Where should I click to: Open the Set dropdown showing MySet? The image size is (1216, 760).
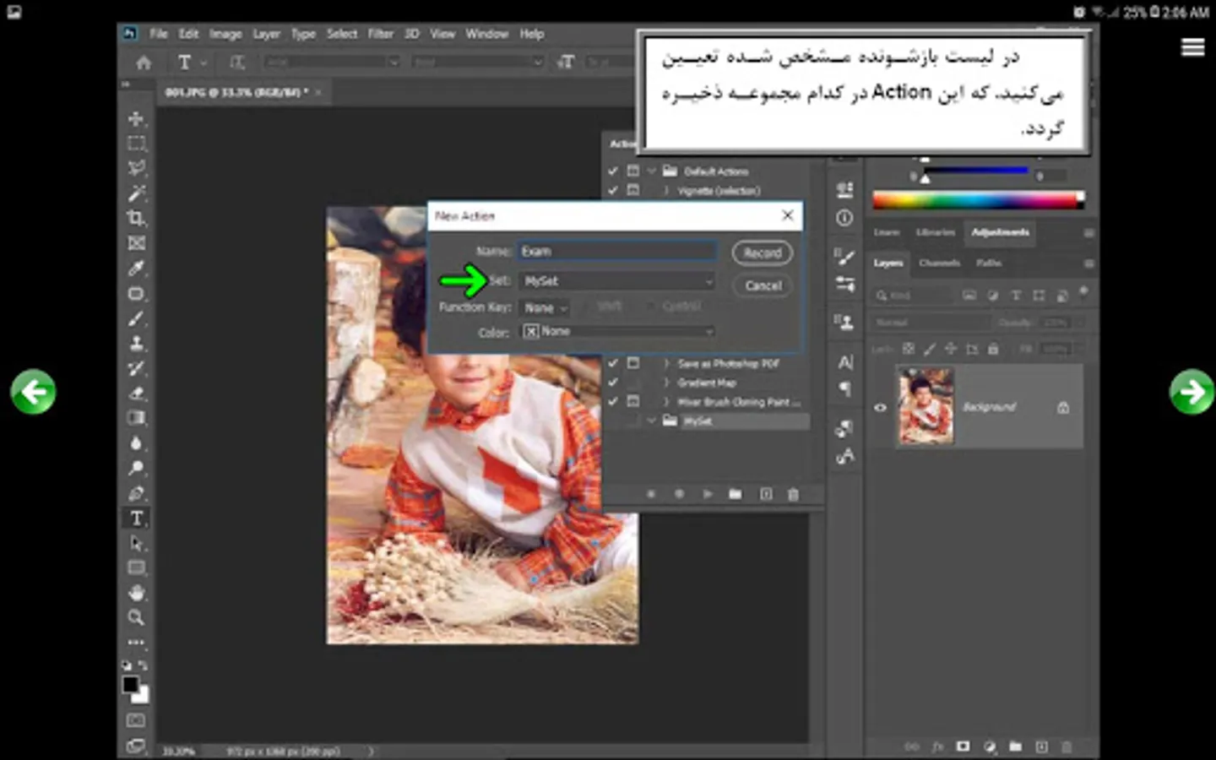tap(617, 281)
